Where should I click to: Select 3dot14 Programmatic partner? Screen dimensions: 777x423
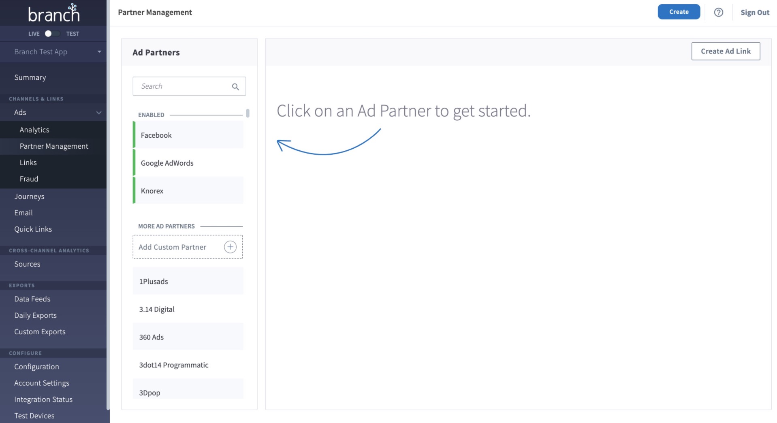tap(188, 365)
